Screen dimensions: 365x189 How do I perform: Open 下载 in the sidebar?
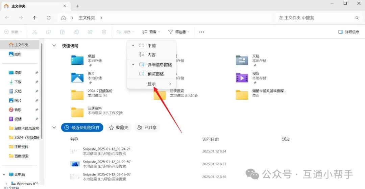[15, 82]
